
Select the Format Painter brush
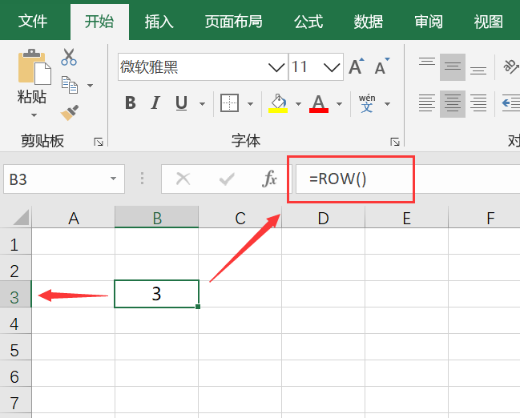[70, 113]
